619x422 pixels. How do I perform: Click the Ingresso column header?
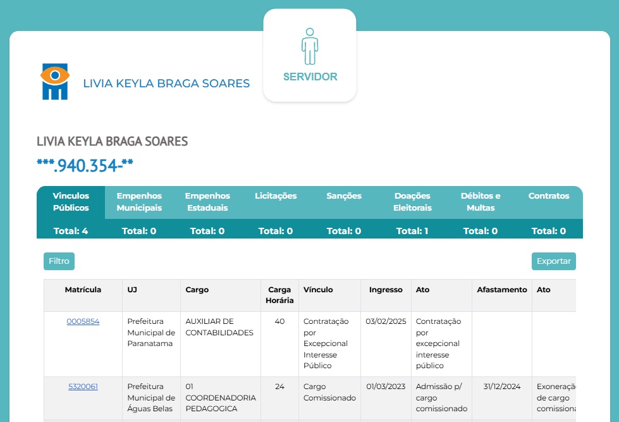386,290
